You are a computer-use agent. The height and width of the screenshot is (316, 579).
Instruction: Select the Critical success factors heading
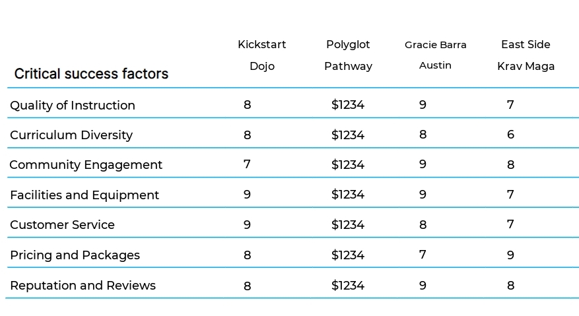[91, 74]
